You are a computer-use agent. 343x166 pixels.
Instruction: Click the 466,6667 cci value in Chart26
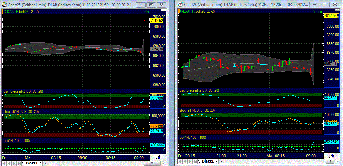(158, 145)
